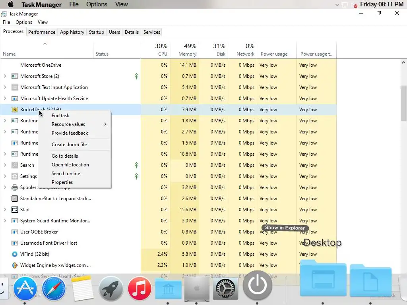Expand the Microsoft Store (2) group
The width and height of the screenshot is (407, 305).
tap(5, 76)
